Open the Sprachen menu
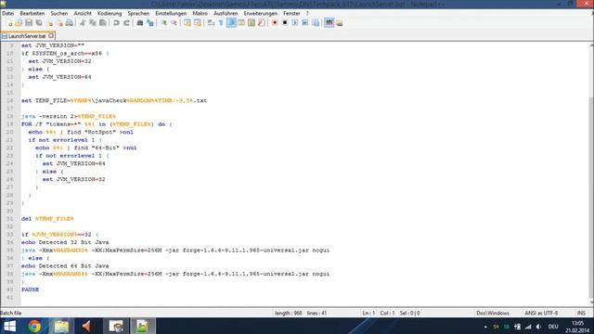 pos(138,13)
